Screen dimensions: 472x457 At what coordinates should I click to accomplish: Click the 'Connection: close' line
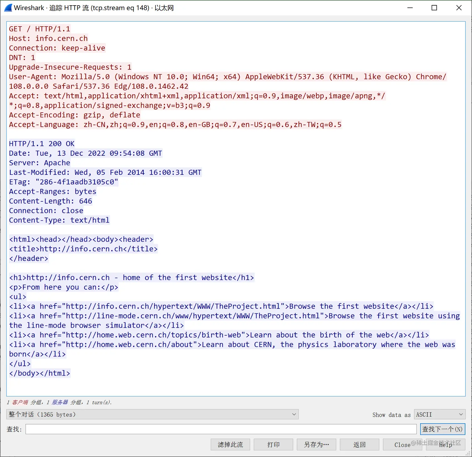[x=46, y=211]
